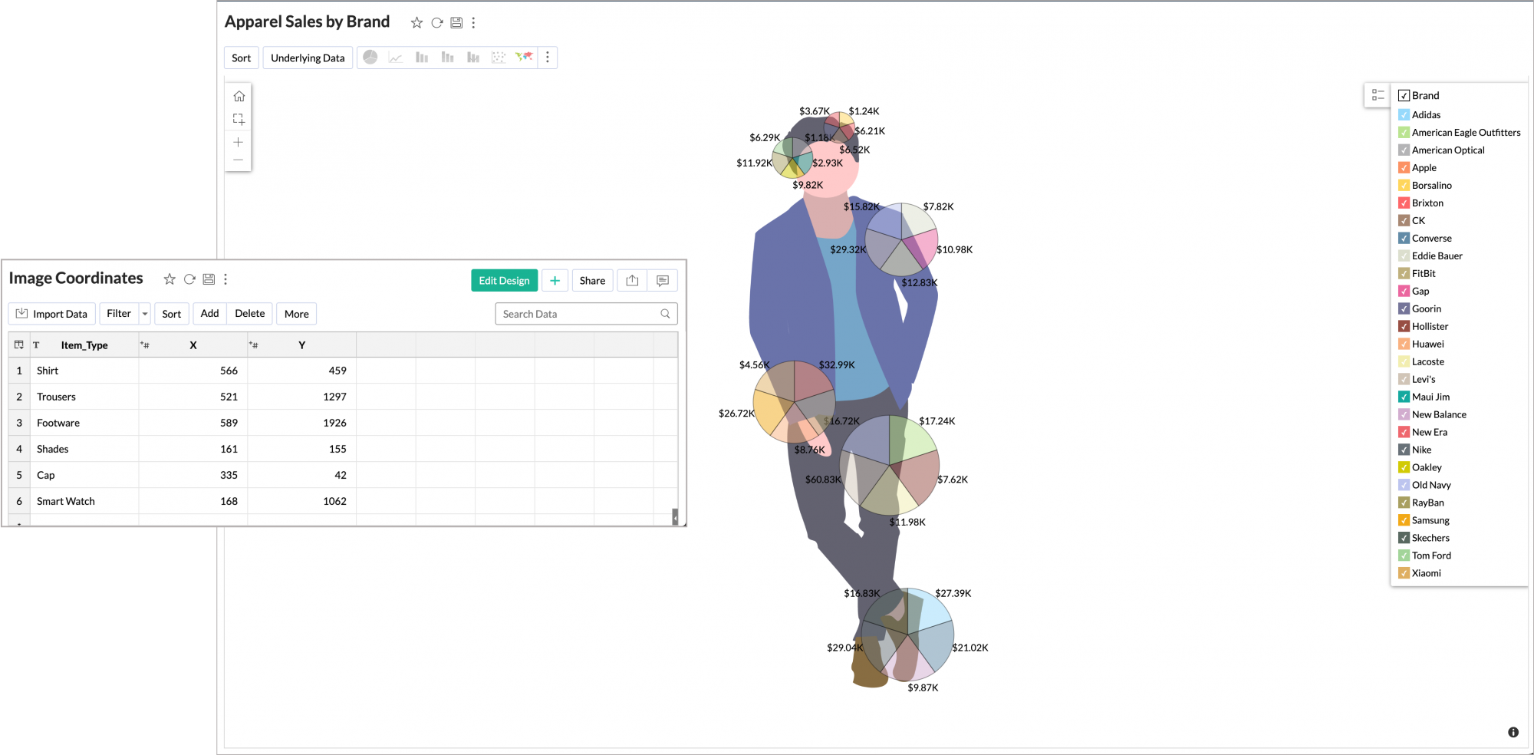The image size is (1534, 755).
Task: Open the Underlying Data view
Action: click(x=308, y=58)
